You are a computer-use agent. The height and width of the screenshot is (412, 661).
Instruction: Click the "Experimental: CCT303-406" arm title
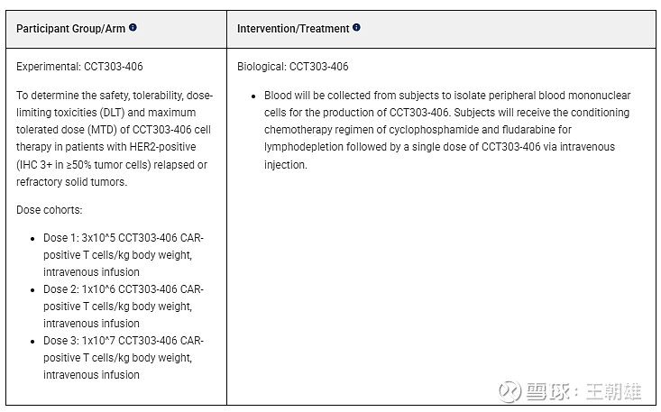click(80, 67)
